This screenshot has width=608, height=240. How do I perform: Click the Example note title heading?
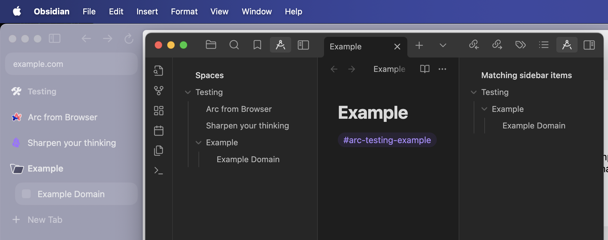pyautogui.click(x=373, y=112)
